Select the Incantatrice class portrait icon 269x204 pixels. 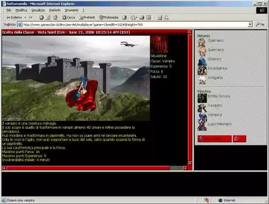pos(202,71)
